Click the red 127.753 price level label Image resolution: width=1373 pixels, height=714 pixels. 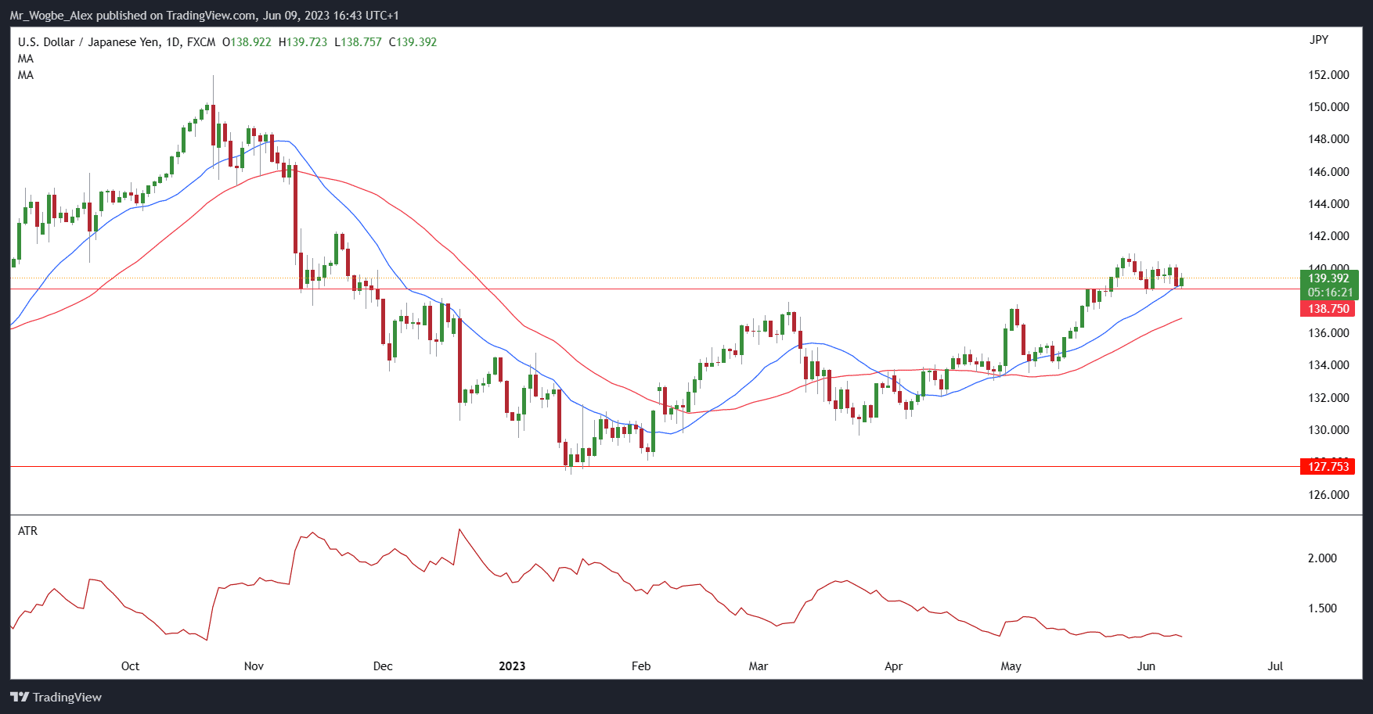point(1329,467)
